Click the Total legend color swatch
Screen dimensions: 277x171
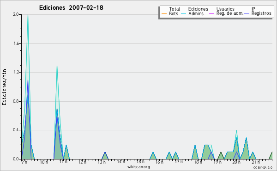coord(164,9)
